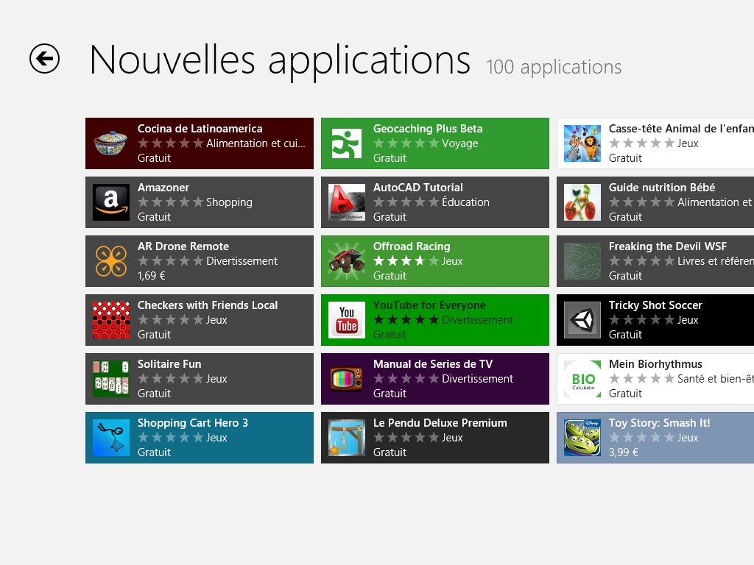This screenshot has height=565, width=754.
Task: Open the Cocina de Latinoamerica bowl icon
Action: (x=111, y=143)
